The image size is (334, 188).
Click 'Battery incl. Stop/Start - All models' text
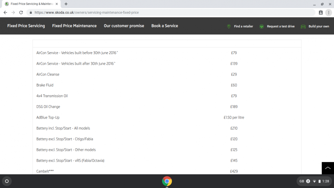(x=63, y=128)
